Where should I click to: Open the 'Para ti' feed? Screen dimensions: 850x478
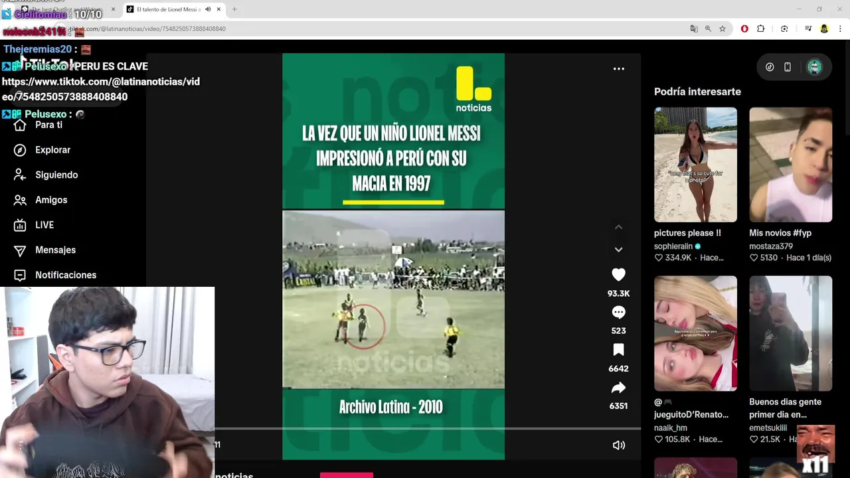pos(48,125)
